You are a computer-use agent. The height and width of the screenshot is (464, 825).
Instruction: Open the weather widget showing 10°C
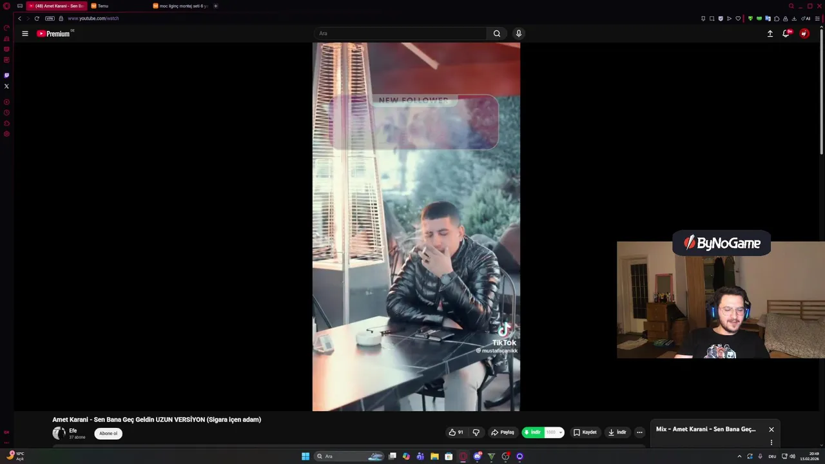pos(16,456)
